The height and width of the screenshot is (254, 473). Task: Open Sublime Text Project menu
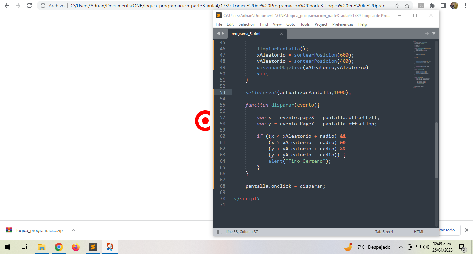coord(321,24)
